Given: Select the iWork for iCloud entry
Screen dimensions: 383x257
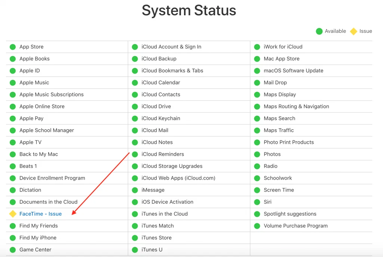Looking at the screenshot, I should [x=283, y=47].
